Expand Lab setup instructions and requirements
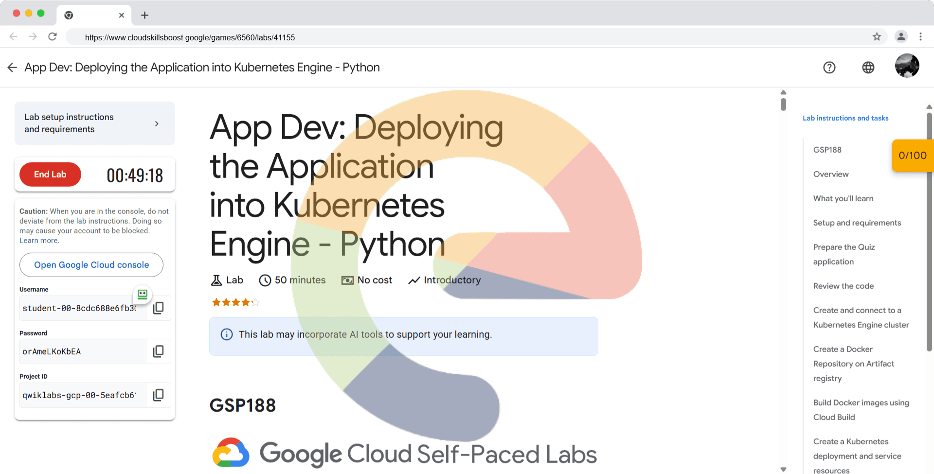This screenshot has height=474, width=934. coord(95,123)
